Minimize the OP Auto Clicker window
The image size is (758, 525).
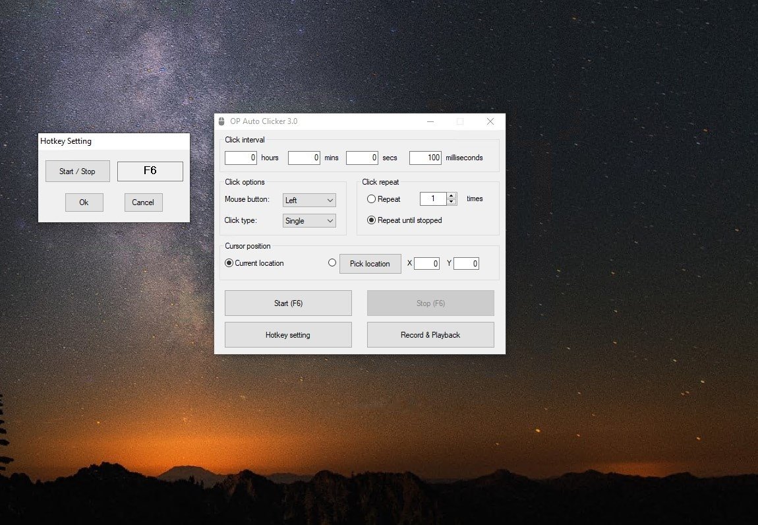[430, 121]
